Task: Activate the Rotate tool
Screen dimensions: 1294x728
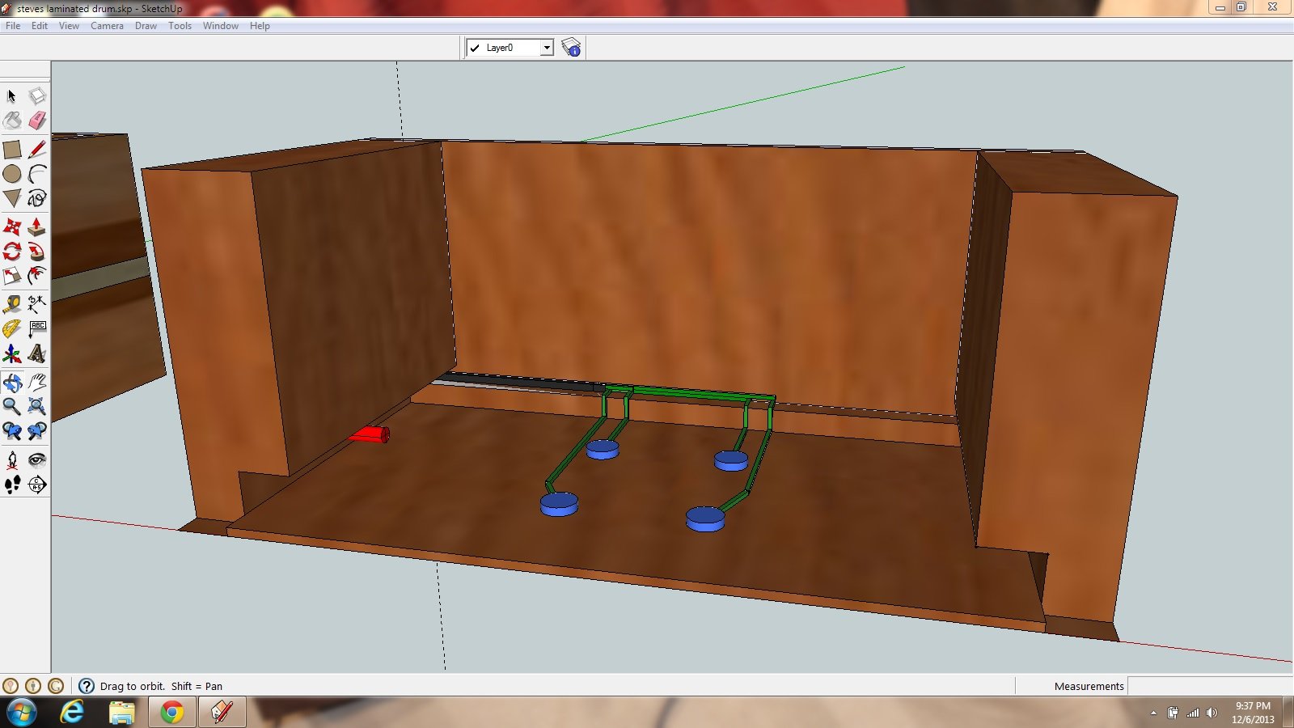Action: (x=12, y=252)
